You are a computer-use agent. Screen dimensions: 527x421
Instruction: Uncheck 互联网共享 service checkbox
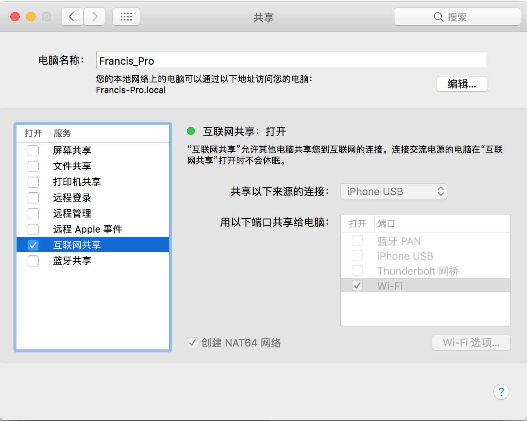(33, 245)
